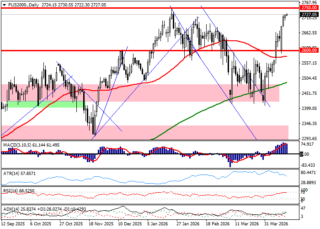Select the RSI(14) indicator label
Viewport: 320px width, 229px height.
click(11, 190)
